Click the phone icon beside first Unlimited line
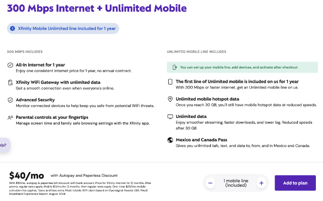This screenshot has width=323, height=201. (170, 82)
